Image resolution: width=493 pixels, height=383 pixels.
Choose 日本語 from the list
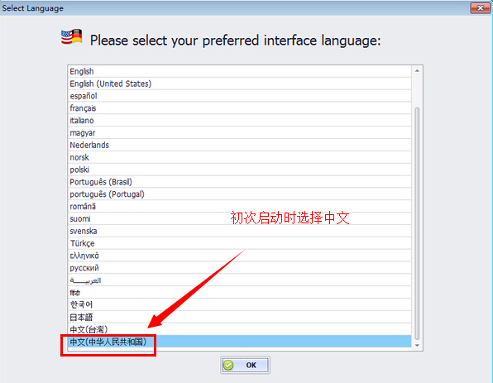[x=240, y=317]
